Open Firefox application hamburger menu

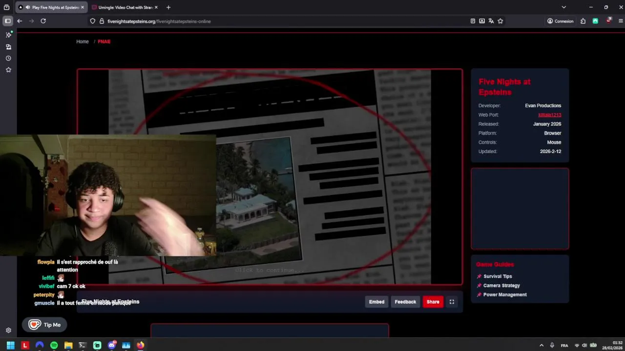pos(621,21)
